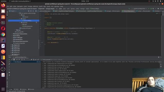Click sort by duration icon in test toolbar
The height and width of the screenshot is (92, 164).
(x=19, y=60)
